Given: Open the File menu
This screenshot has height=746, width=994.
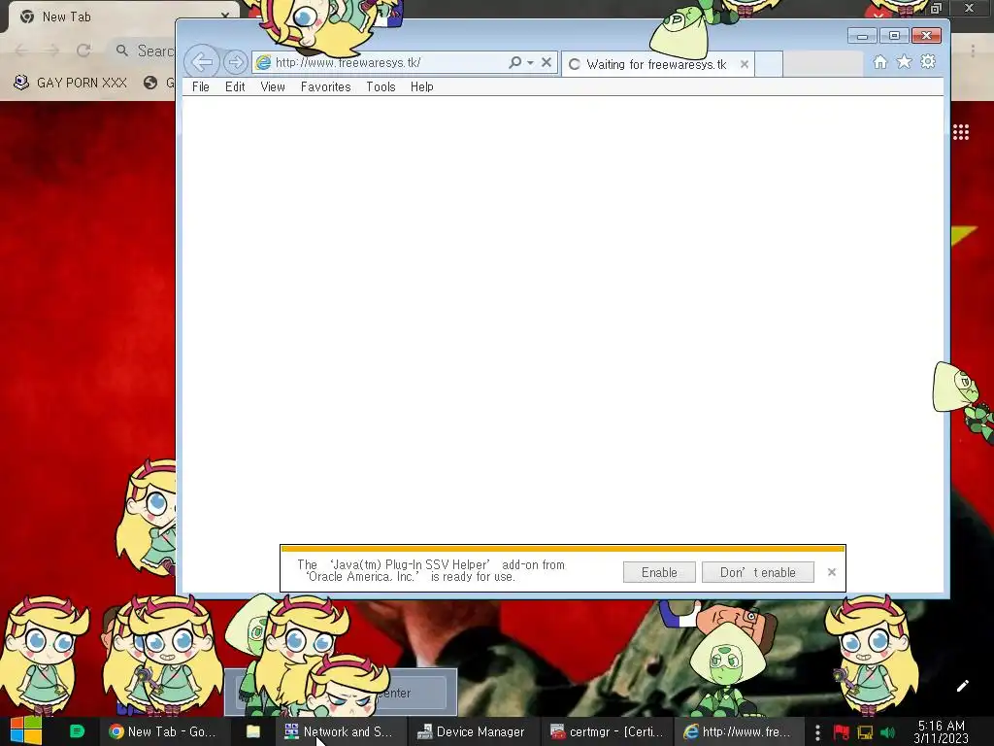Looking at the screenshot, I should 200,86.
